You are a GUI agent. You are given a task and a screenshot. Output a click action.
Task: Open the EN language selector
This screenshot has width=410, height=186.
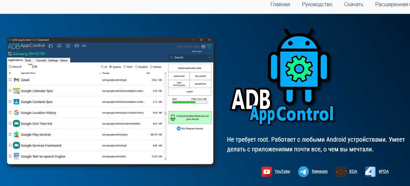84,46
